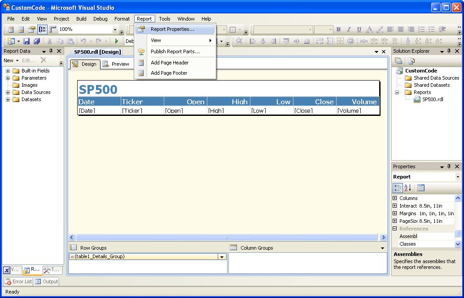Pin the Report Data panel
This screenshot has height=298, width=464.
pyautogui.click(x=51, y=51)
